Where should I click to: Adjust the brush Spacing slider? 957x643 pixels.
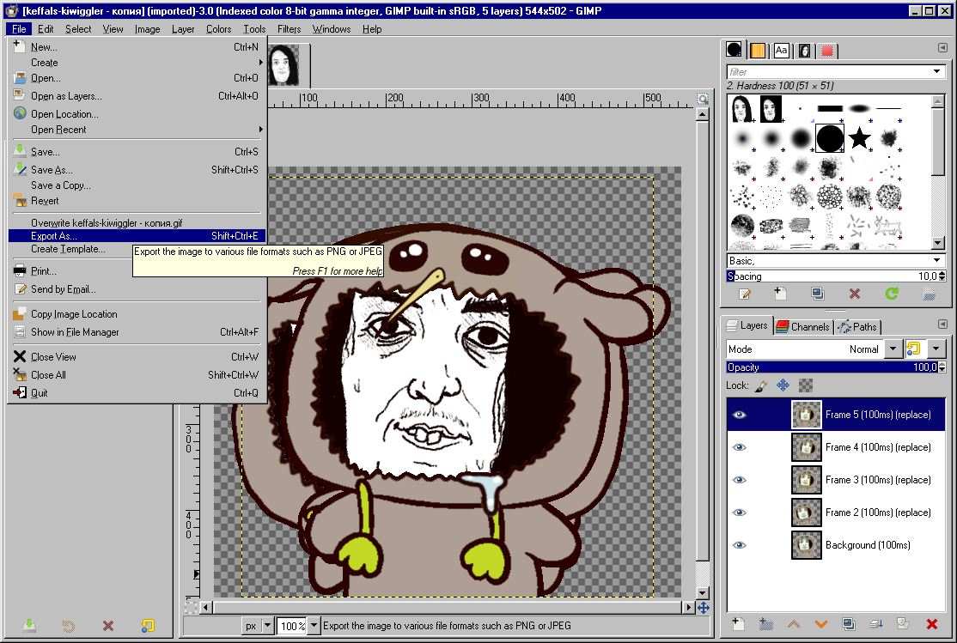pyautogui.click(x=832, y=276)
